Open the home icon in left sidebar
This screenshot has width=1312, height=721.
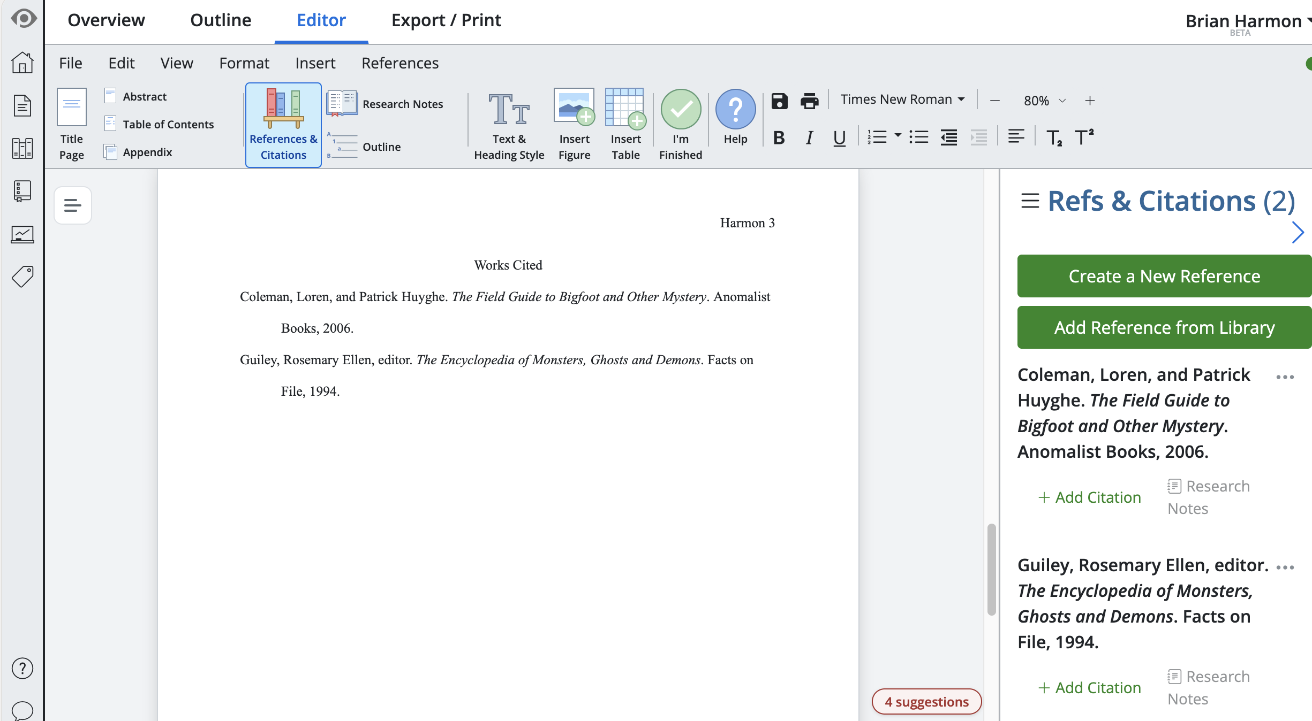(22, 62)
